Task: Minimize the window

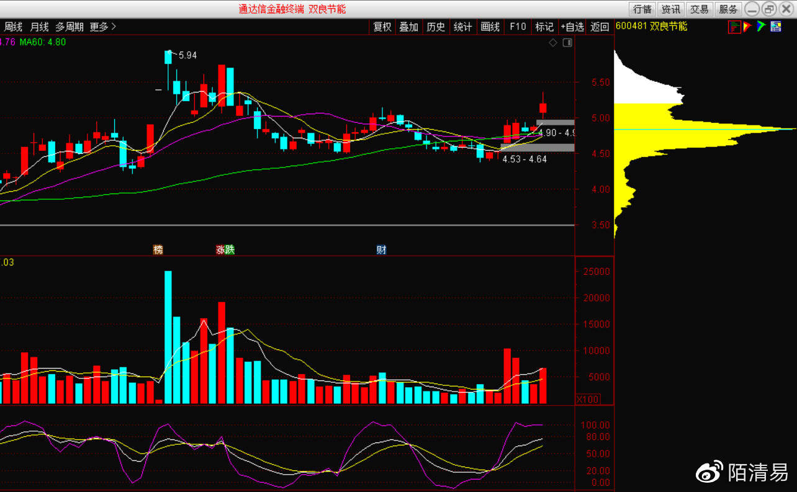Action: pos(752,9)
